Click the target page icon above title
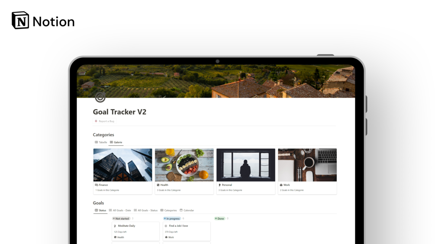The image size is (435, 244). click(x=100, y=97)
